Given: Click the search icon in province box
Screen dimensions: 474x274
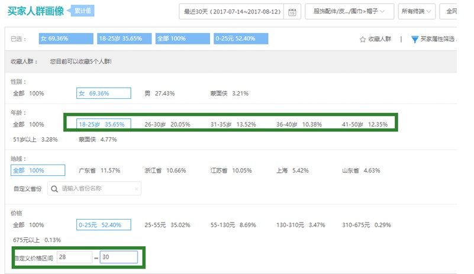Looking at the screenshot, I should (x=54, y=189).
